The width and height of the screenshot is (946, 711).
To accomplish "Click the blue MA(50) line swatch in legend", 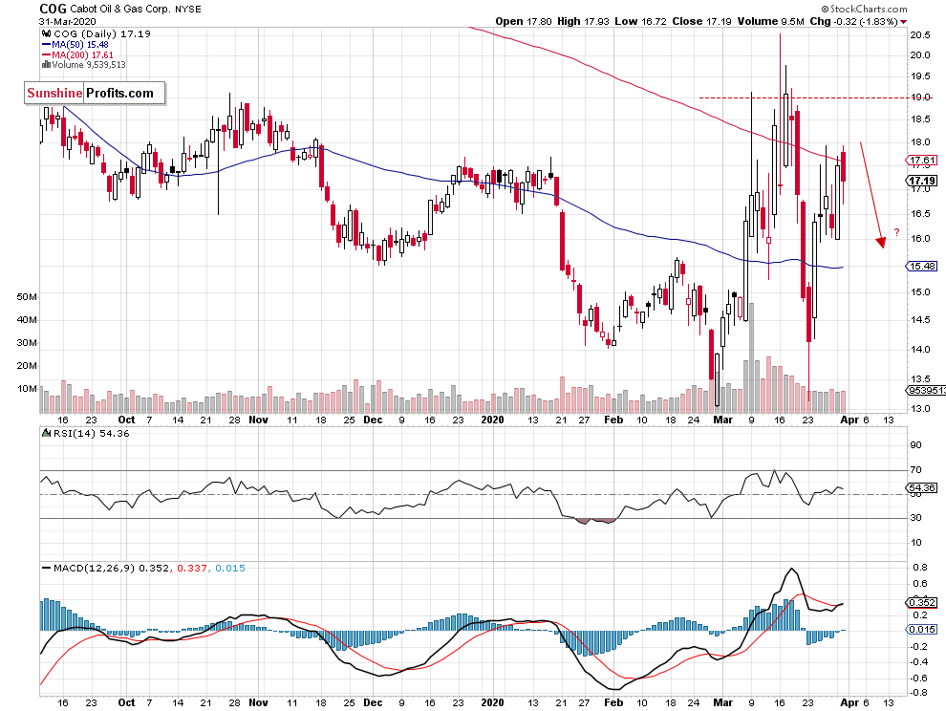I will click(46, 45).
